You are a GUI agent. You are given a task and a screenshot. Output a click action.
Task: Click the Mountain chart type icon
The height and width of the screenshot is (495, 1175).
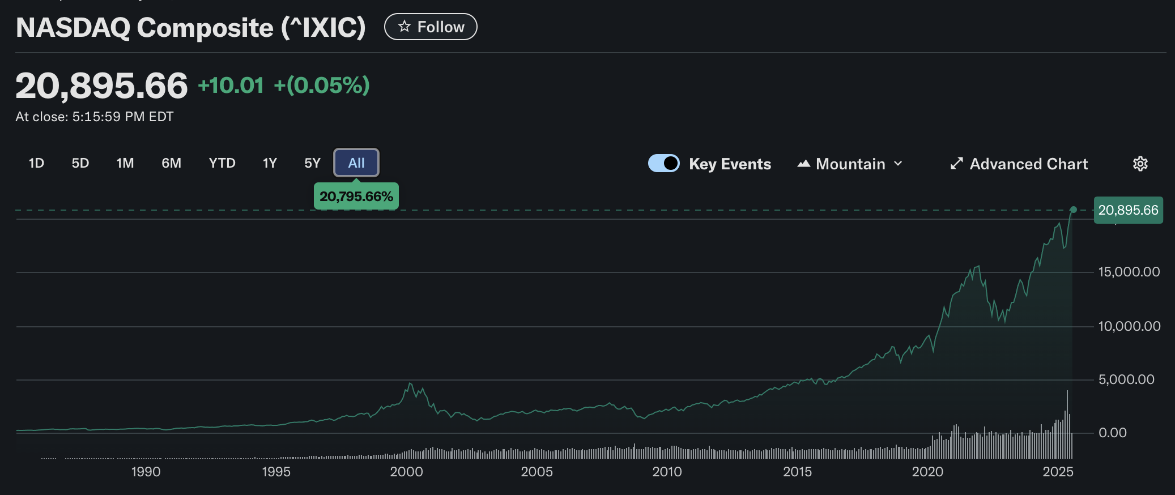[x=803, y=164]
